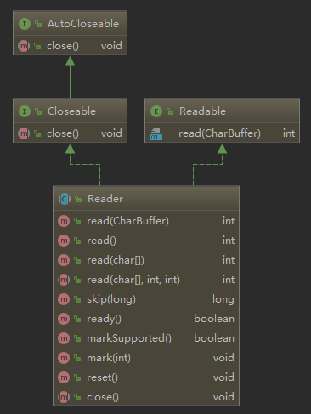Click the 'void' return type of mark(int)

(x=223, y=358)
